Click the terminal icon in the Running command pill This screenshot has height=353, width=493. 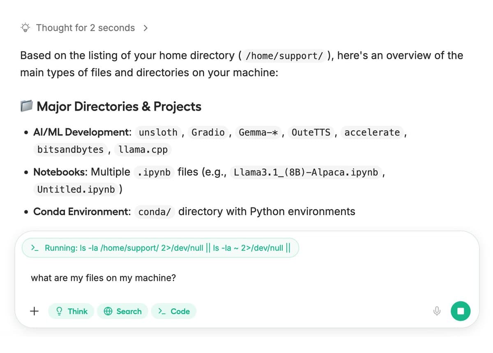pos(35,248)
